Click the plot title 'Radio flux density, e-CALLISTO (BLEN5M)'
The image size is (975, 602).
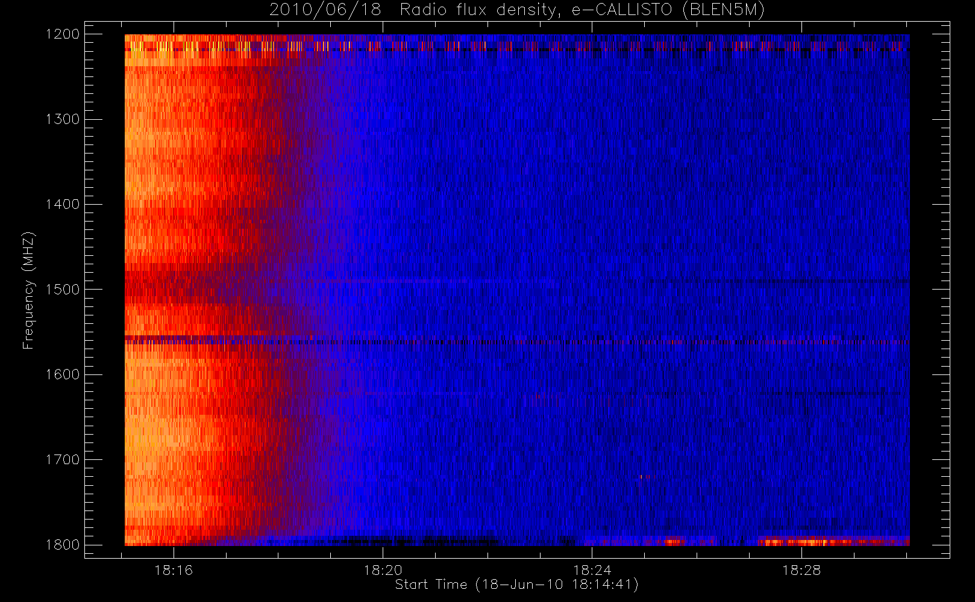[582, 10]
